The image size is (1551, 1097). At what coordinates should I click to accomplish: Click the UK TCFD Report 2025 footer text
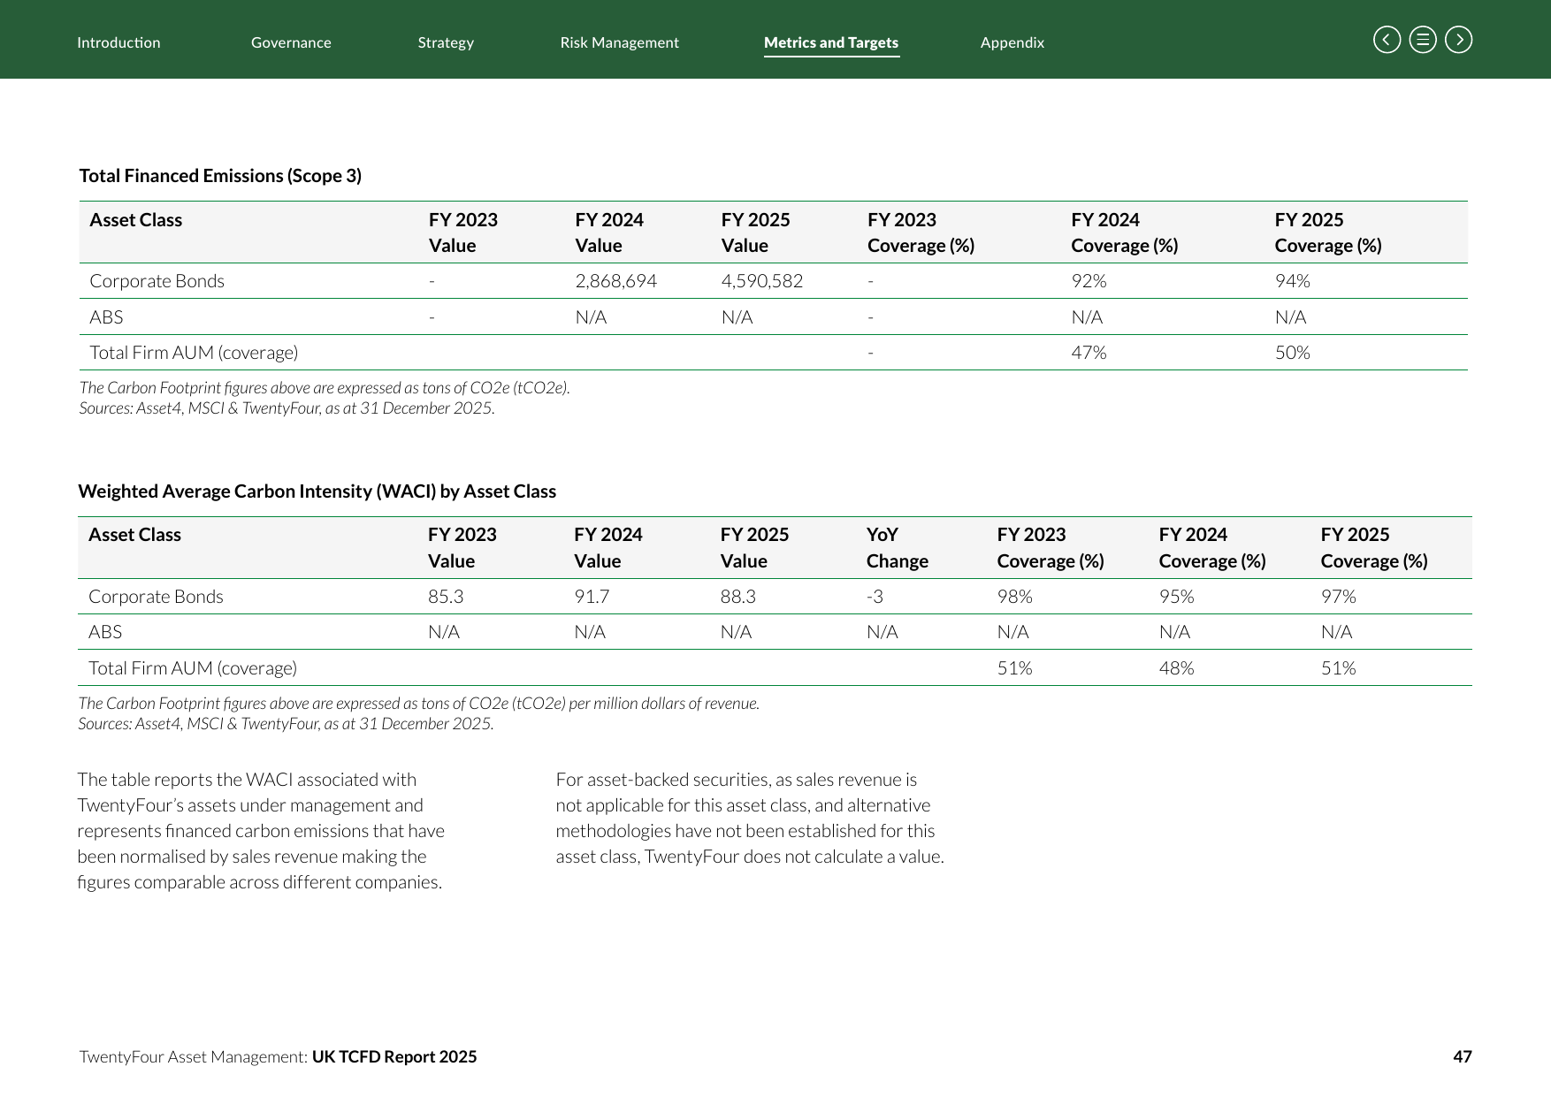394,1056
